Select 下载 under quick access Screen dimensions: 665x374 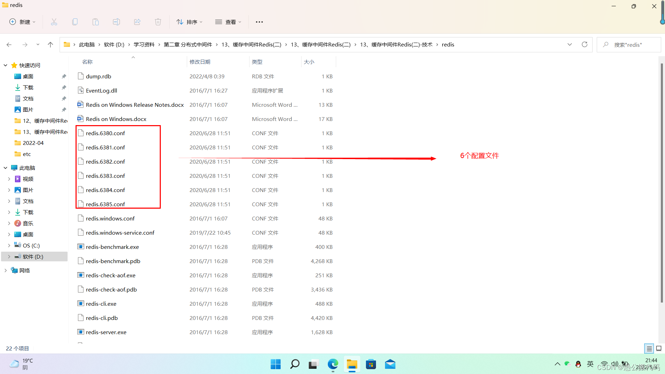click(x=28, y=87)
